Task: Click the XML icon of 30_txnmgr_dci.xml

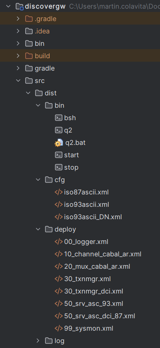Action: (59, 291)
